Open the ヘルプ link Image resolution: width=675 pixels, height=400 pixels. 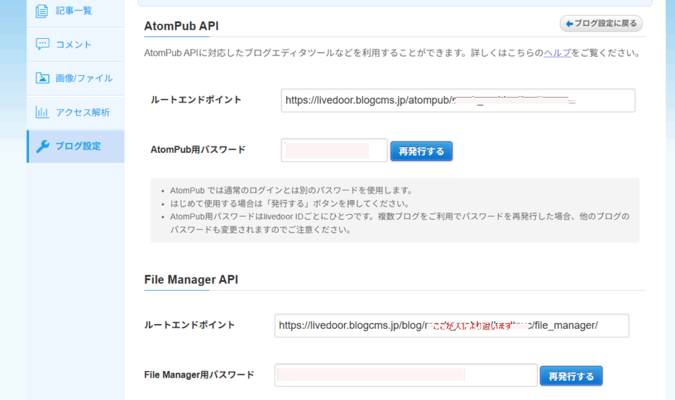(x=557, y=53)
